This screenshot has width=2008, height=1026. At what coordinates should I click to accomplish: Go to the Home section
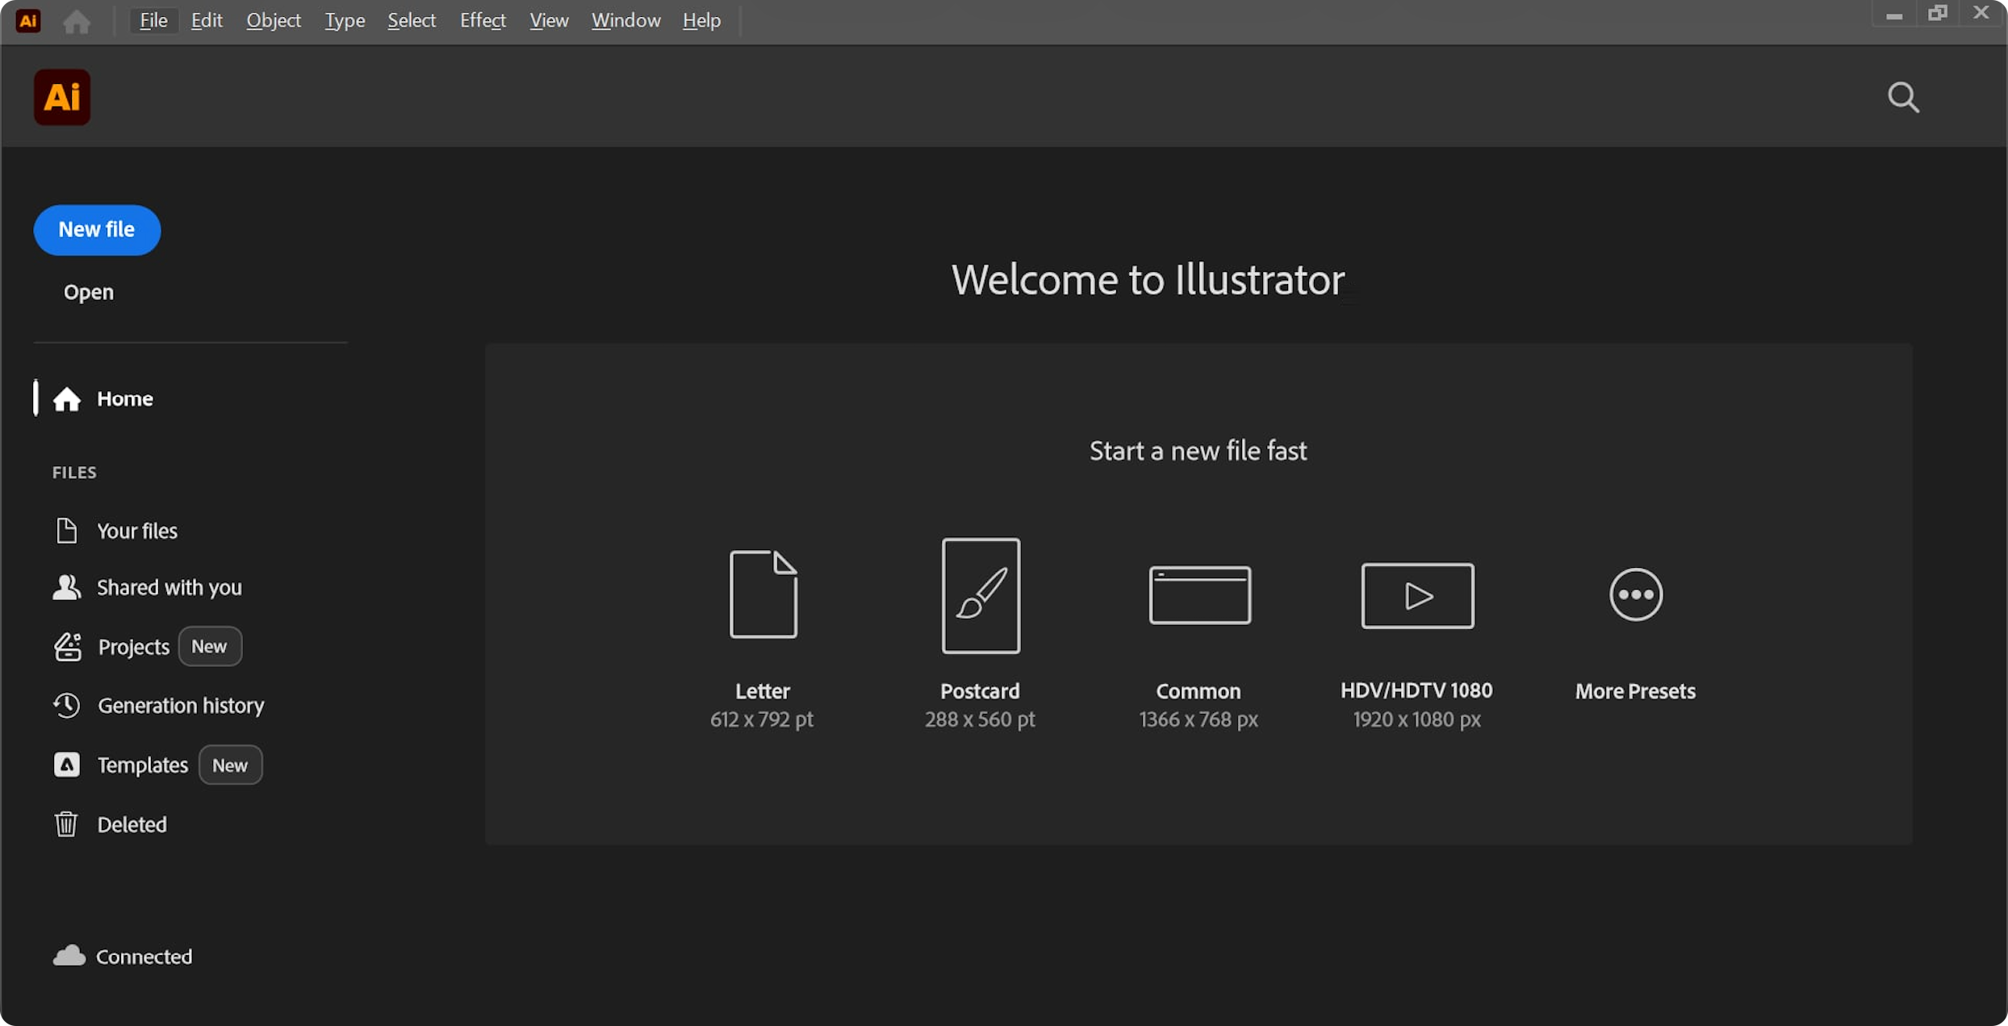point(124,398)
